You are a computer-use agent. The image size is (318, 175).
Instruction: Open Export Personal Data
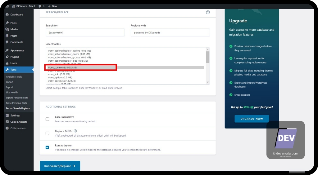tap(17, 98)
